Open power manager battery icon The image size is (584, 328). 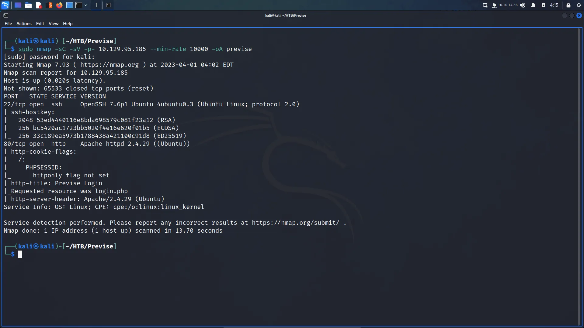544,5
